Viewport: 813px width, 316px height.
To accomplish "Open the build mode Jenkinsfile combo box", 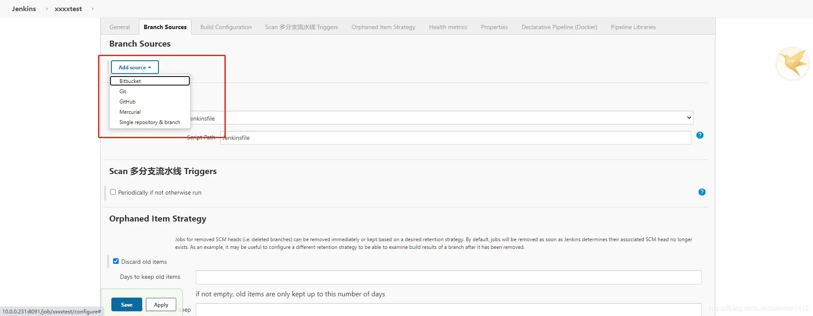I will [441, 118].
